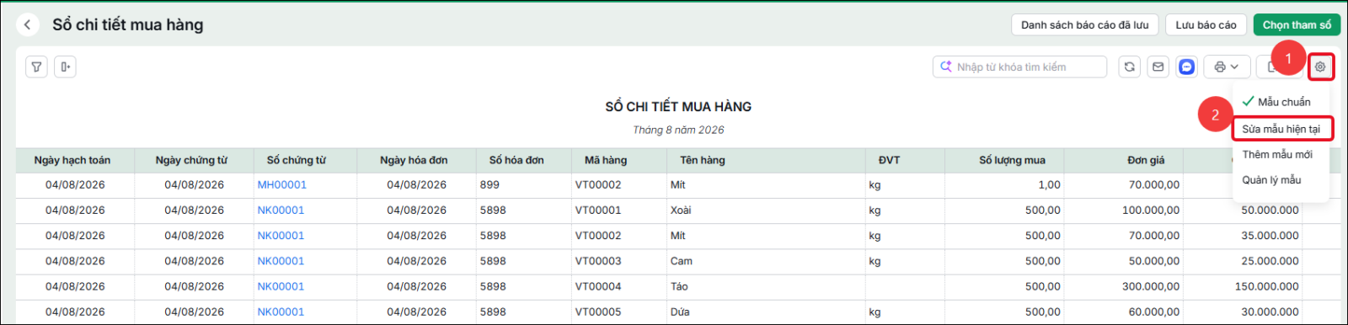Click the back arrow beside the report title
1348x325 pixels.
[28, 25]
